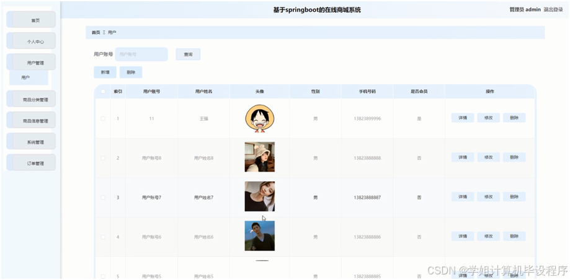
Task: Click 删除 for user 王强
Action: click(514, 118)
